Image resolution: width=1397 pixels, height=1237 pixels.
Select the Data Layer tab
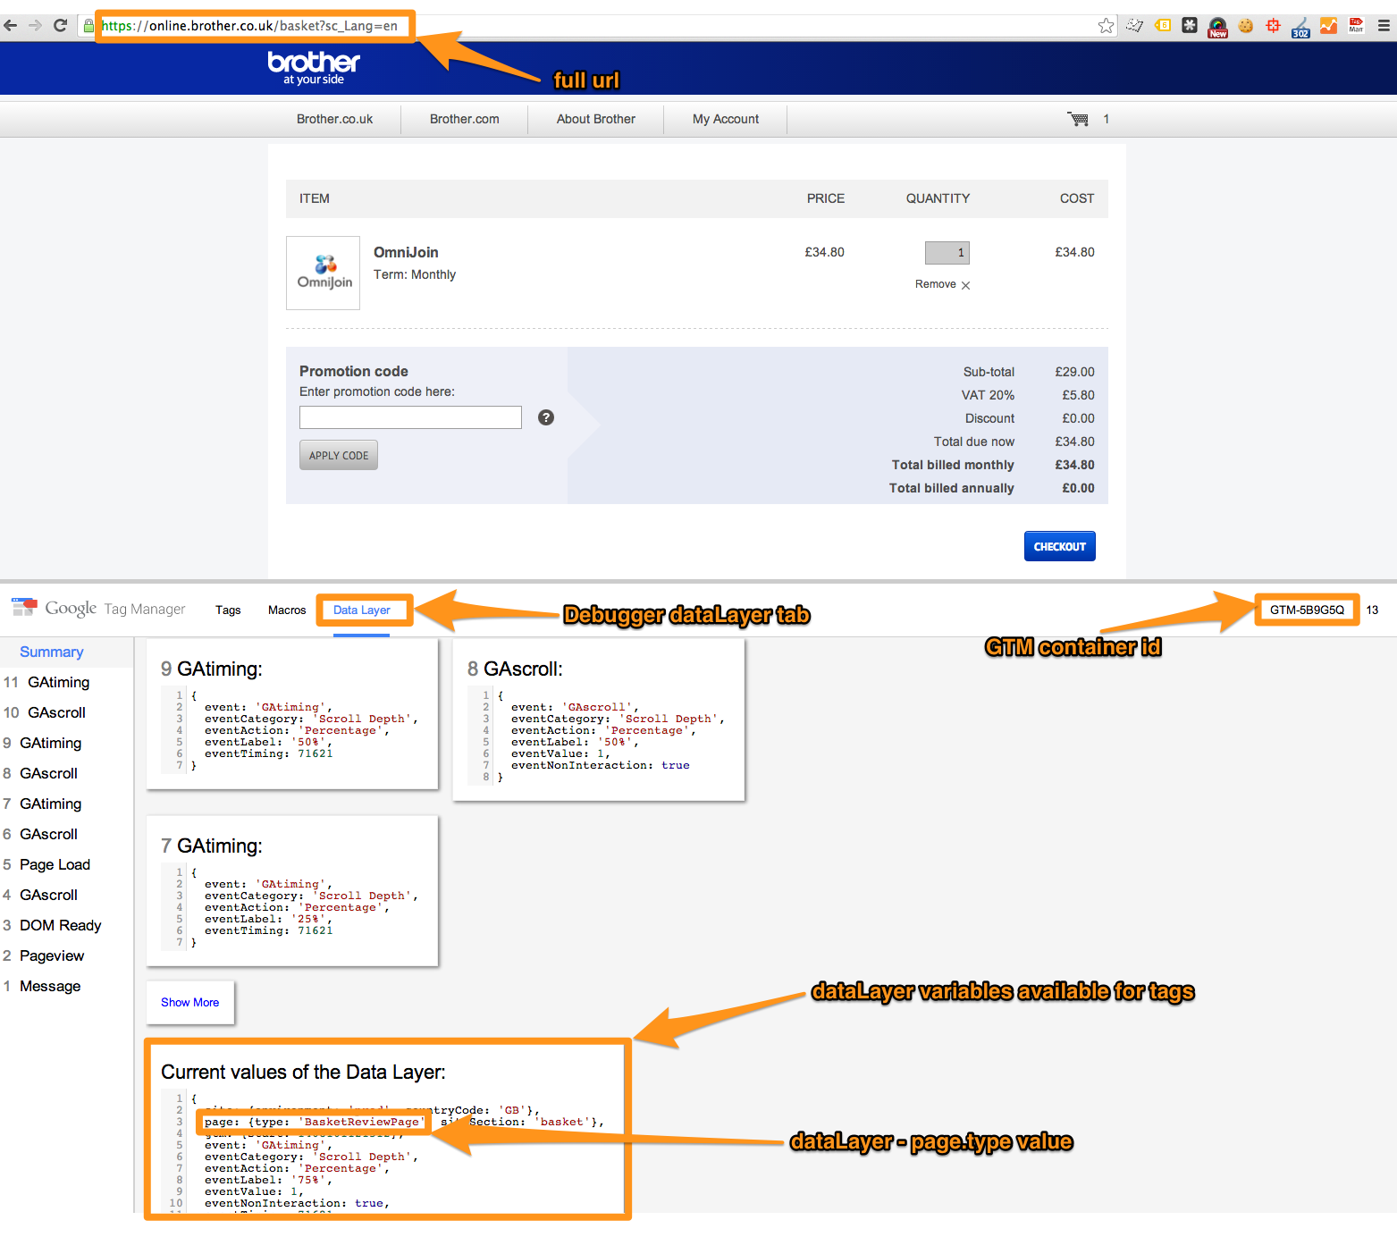[x=362, y=610]
